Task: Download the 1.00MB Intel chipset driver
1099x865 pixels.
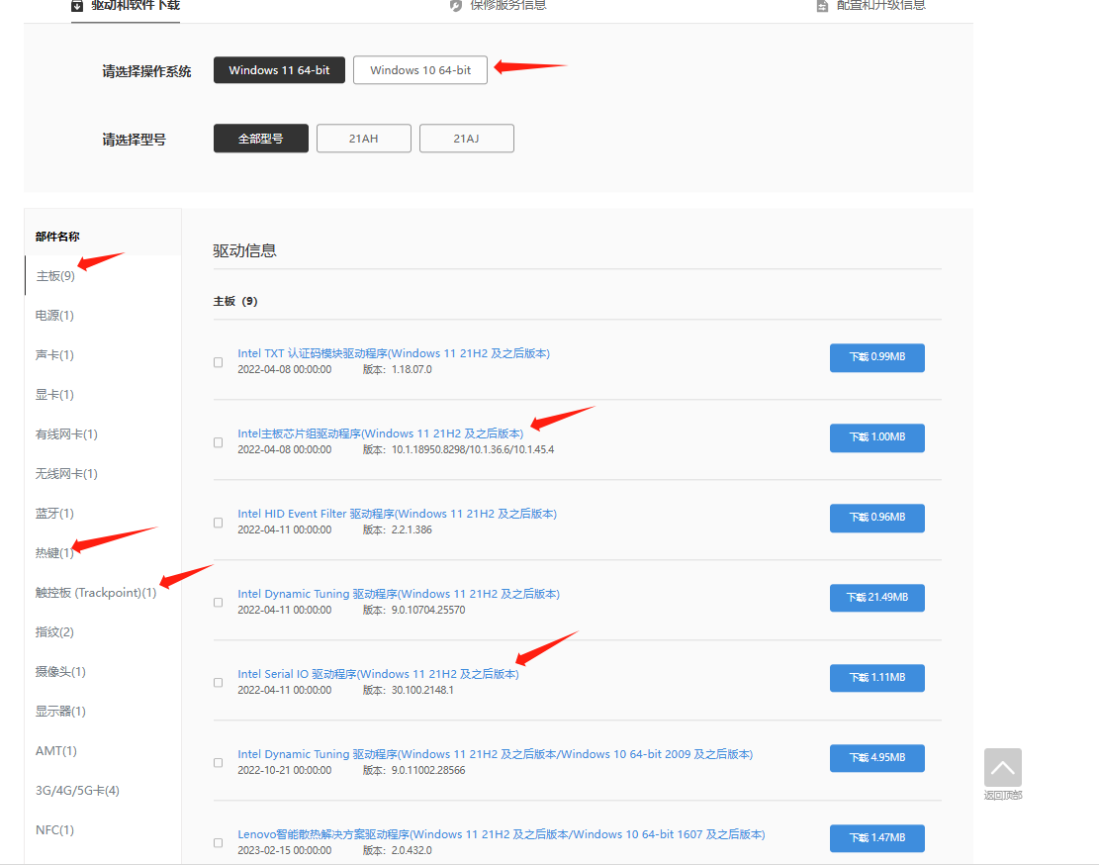Action: point(876,437)
